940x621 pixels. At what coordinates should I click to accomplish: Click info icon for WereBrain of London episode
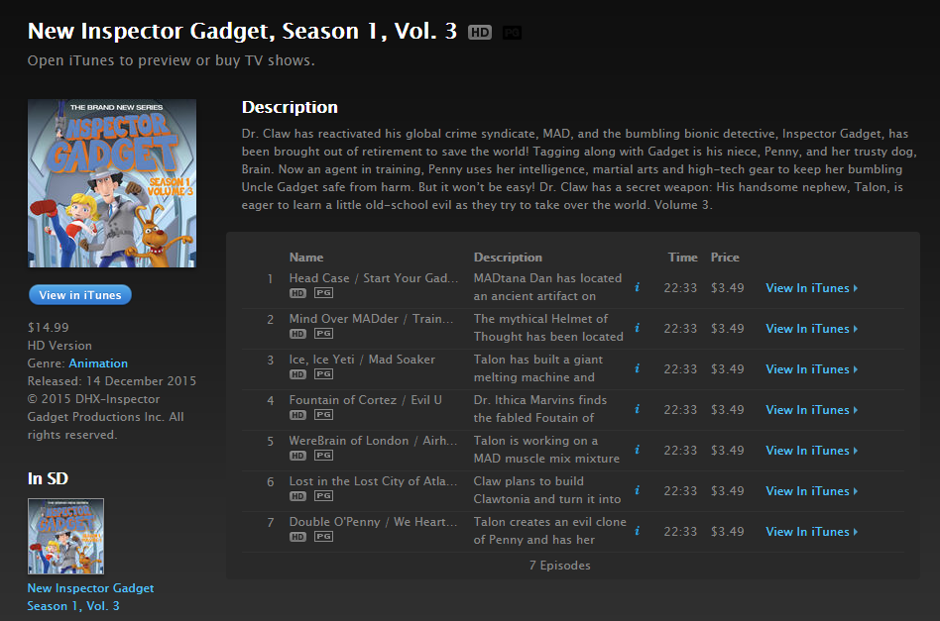tap(638, 450)
